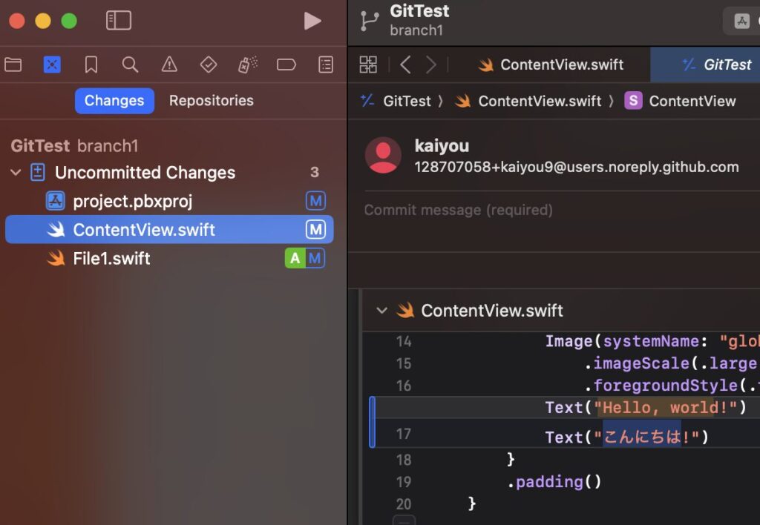The image size is (760, 525).
Task: Click the uncommitted changes count 3
Action: coord(315,173)
